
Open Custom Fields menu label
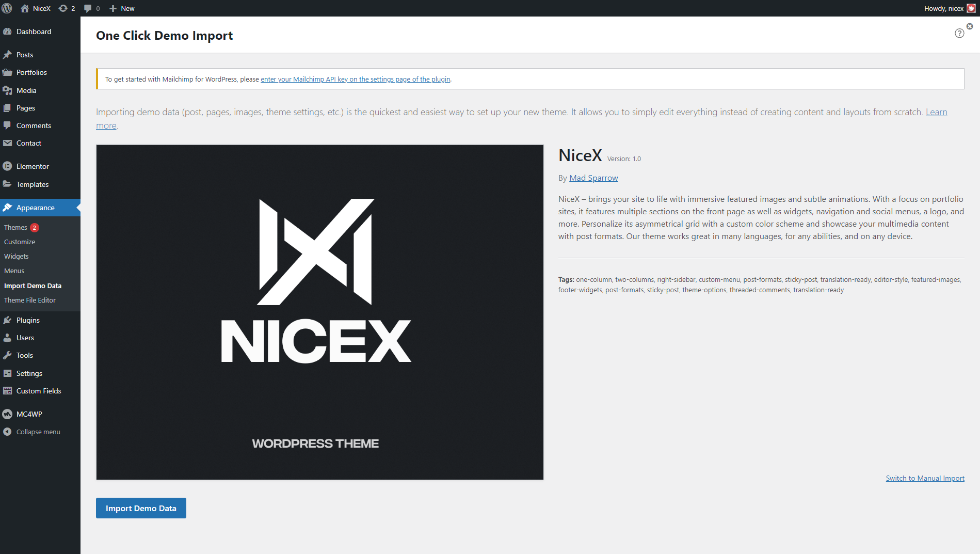pyautogui.click(x=39, y=391)
